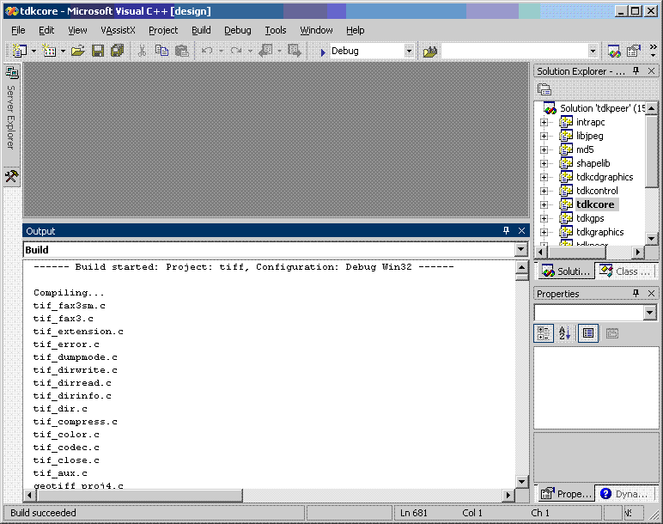This screenshot has height=524, width=663.
Task: Open the Build menu
Action: pyautogui.click(x=201, y=30)
